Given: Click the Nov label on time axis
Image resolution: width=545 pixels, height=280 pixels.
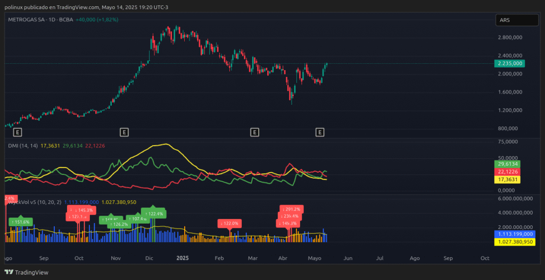Looking at the screenshot, I should coord(115,258).
